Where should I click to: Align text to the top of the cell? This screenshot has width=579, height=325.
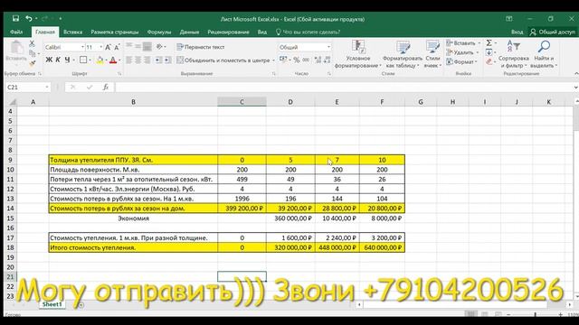point(128,46)
